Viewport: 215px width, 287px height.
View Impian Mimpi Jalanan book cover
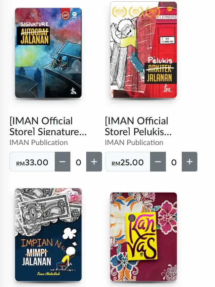point(48,235)
